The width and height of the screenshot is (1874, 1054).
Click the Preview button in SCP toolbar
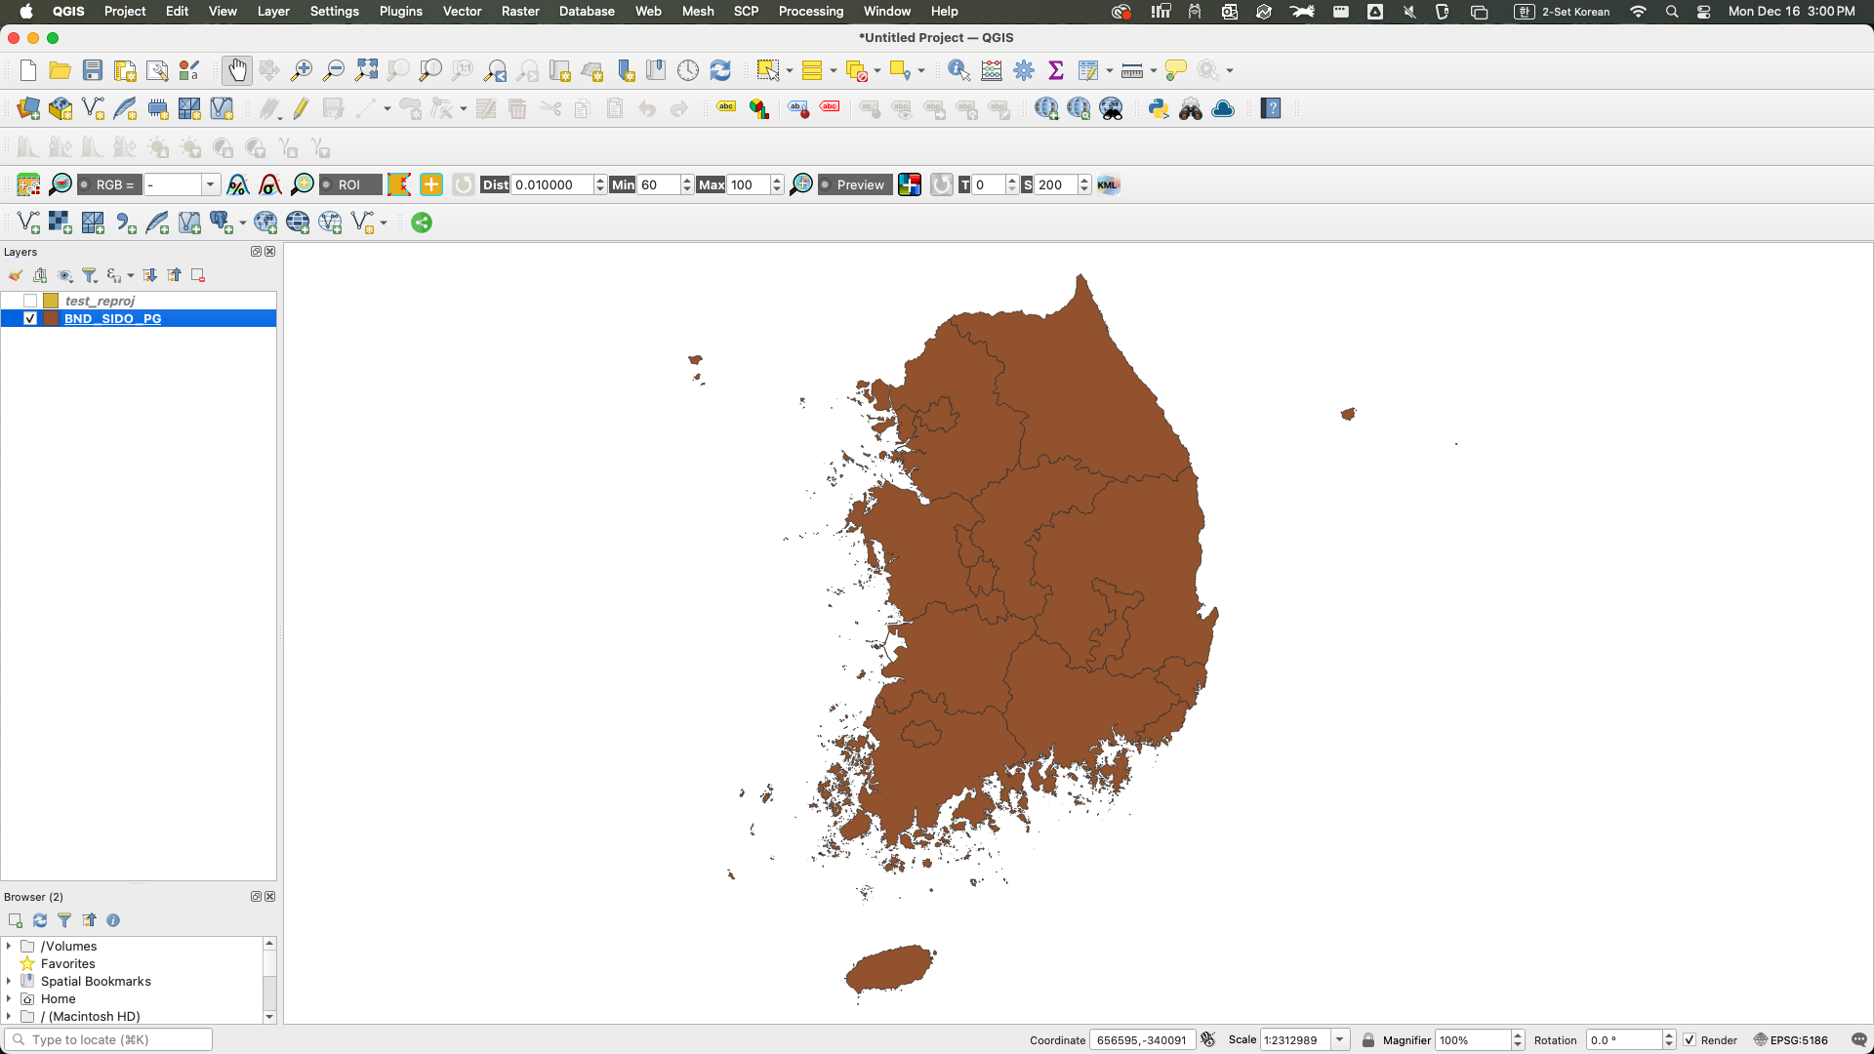click(x=854, y=184)
